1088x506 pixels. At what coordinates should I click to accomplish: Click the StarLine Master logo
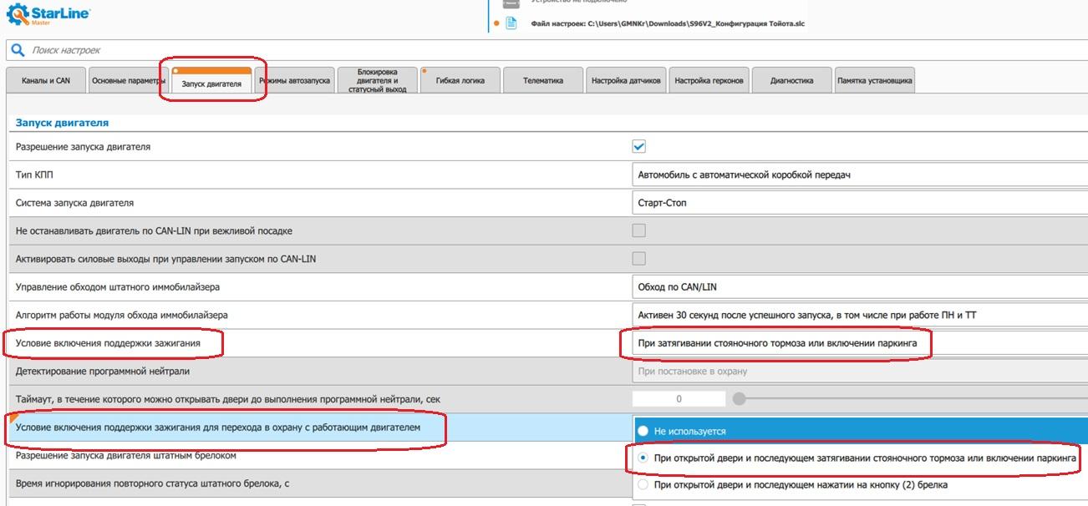pyautogui.click(x=48, y=15)
